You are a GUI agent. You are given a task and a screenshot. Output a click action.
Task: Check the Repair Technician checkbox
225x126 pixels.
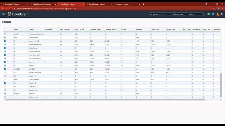[x=5, y=72]
